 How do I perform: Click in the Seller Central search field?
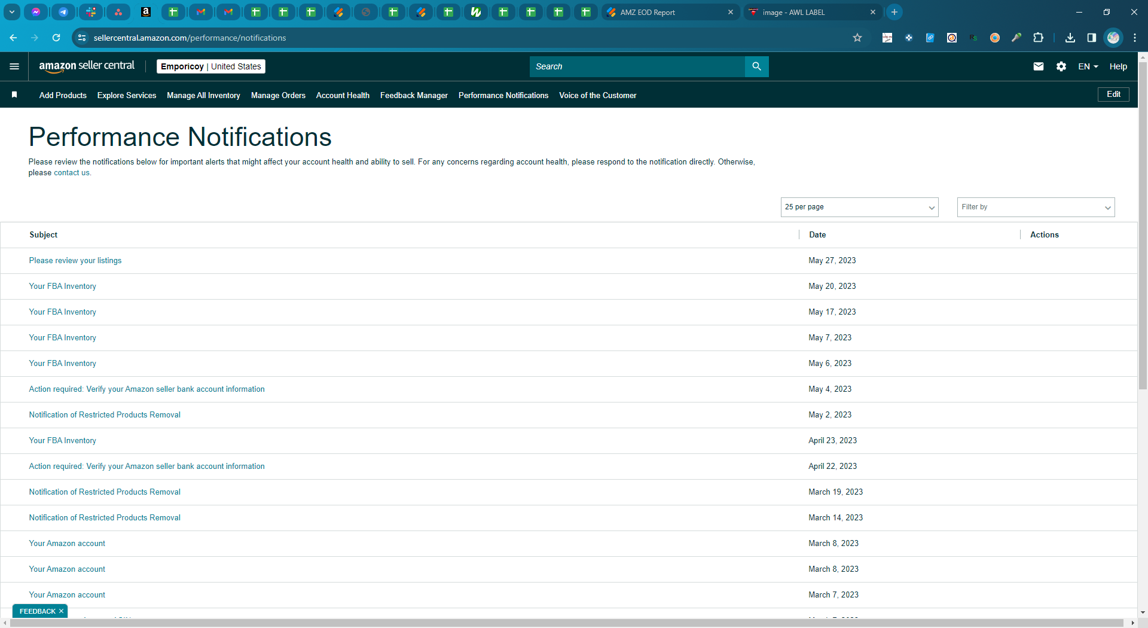637,66
